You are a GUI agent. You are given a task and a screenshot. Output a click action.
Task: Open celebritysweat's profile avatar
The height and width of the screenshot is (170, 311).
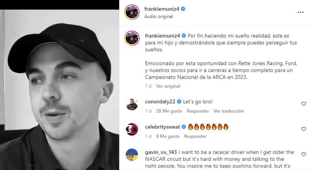pyautogui.click(x=132, y=129)
